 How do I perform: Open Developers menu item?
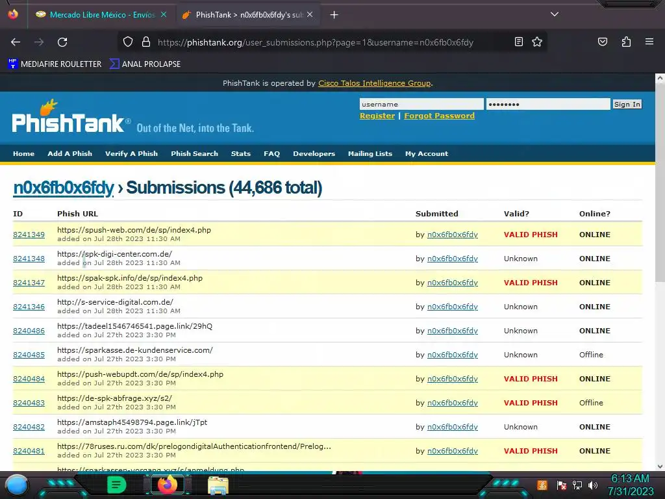(x=314, y=153)
